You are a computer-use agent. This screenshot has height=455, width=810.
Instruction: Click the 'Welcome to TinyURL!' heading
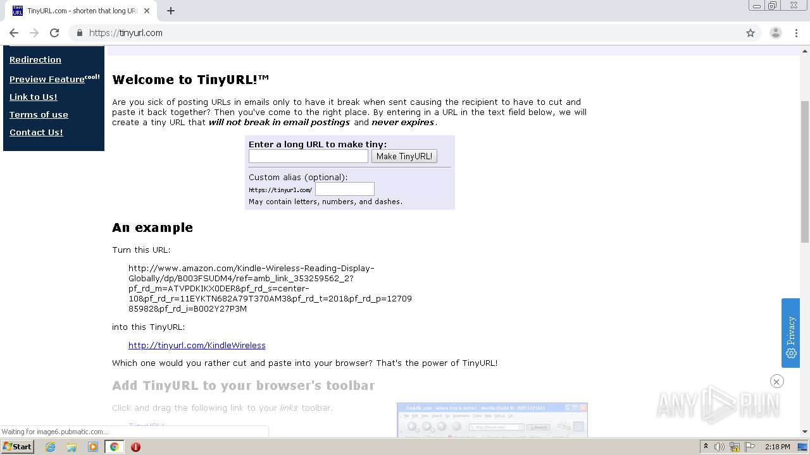(x=190, y=80)
